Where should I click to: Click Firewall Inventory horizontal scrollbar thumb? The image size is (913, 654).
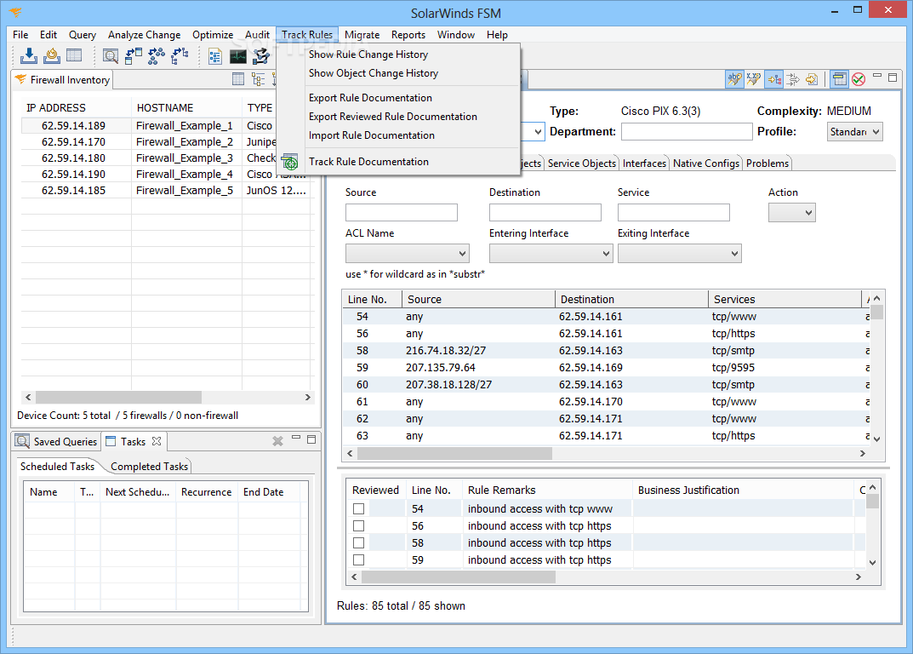click(119, 397)
